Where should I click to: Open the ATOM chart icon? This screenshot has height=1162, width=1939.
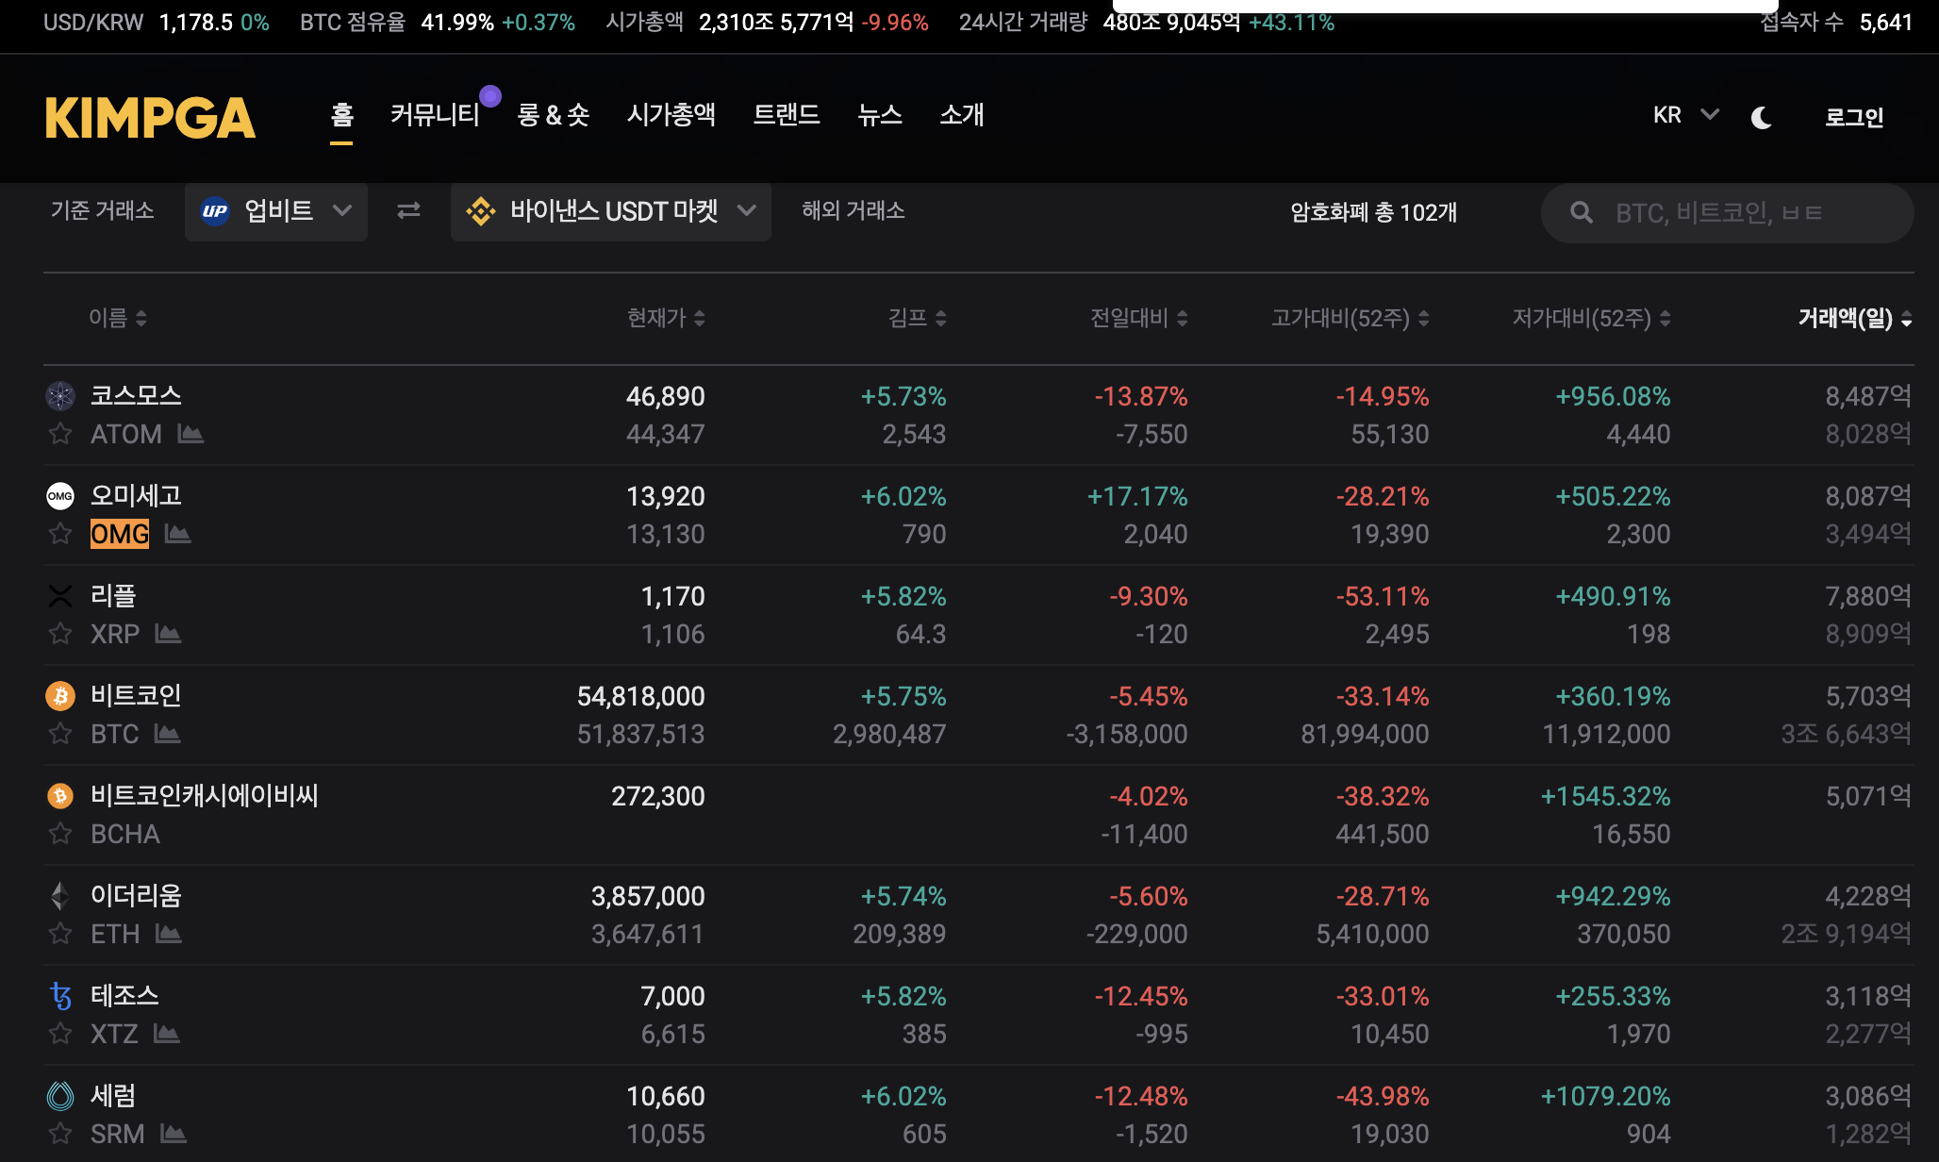(191, 434)
